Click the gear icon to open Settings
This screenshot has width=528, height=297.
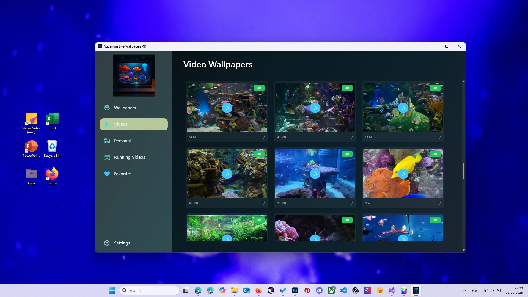pyautogui.click(x=107, y=243)
